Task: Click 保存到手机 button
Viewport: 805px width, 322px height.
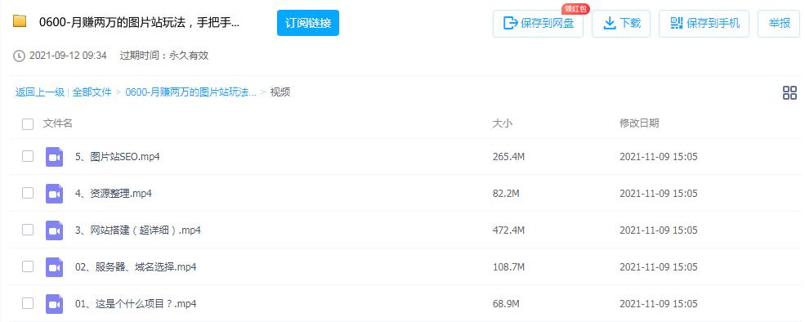Action: [x=704, y=24]
